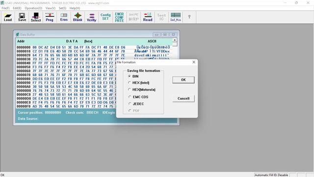Select the POF format radio button

pyautogui.click(x=130, y=111)
